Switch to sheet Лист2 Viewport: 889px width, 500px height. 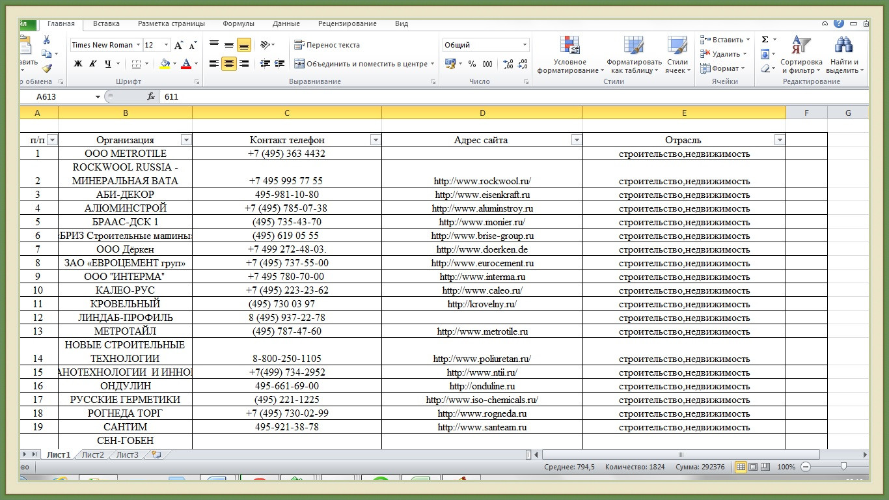click(x=93, y=455)
